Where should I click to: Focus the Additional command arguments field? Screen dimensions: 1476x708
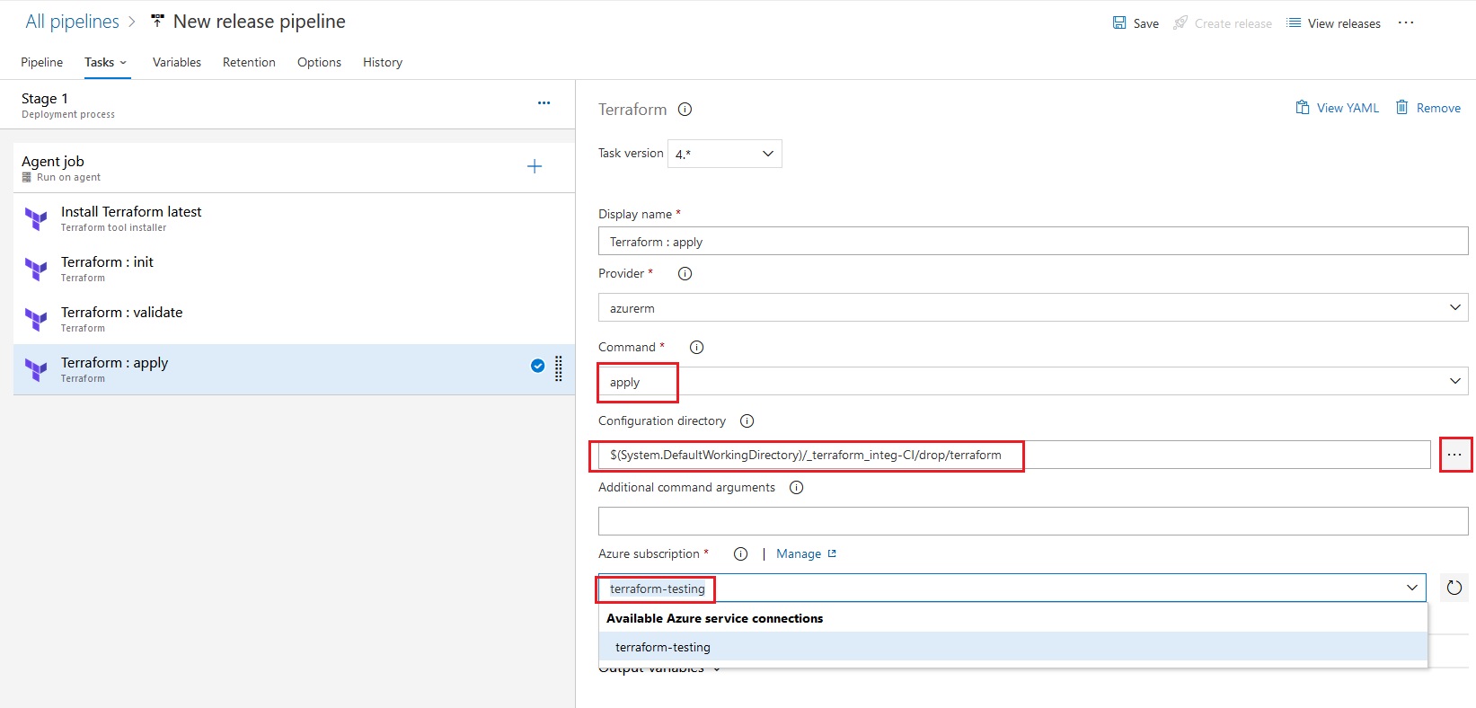tap(1033, 521)
